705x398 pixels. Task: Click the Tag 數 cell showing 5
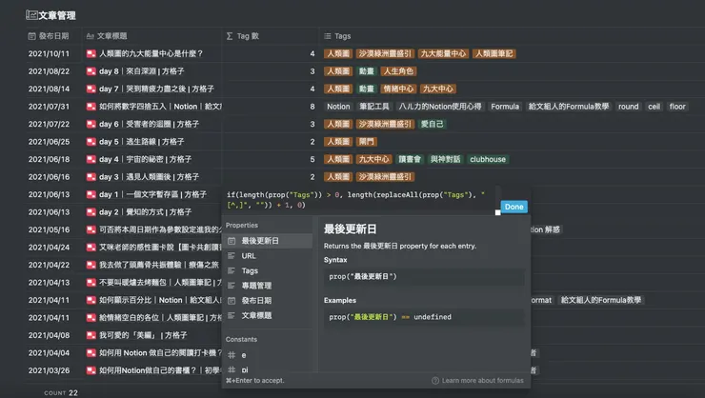point(271,159)
